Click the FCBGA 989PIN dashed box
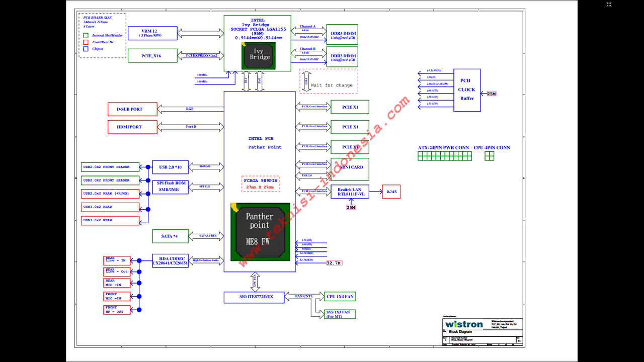This screenshot has width=644, height=362. [x=261, y=184]
